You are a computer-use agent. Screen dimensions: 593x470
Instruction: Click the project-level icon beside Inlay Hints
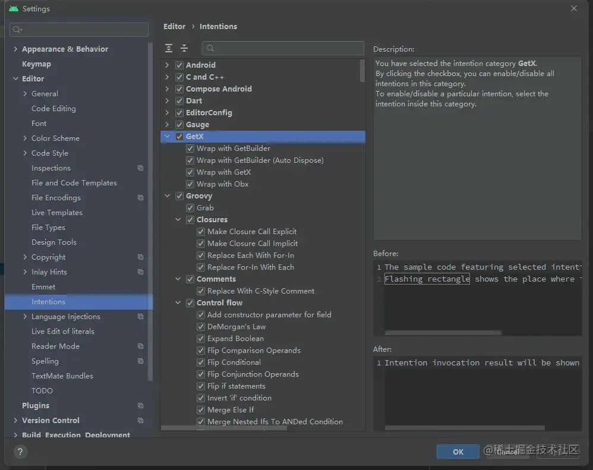coord(141,272)
